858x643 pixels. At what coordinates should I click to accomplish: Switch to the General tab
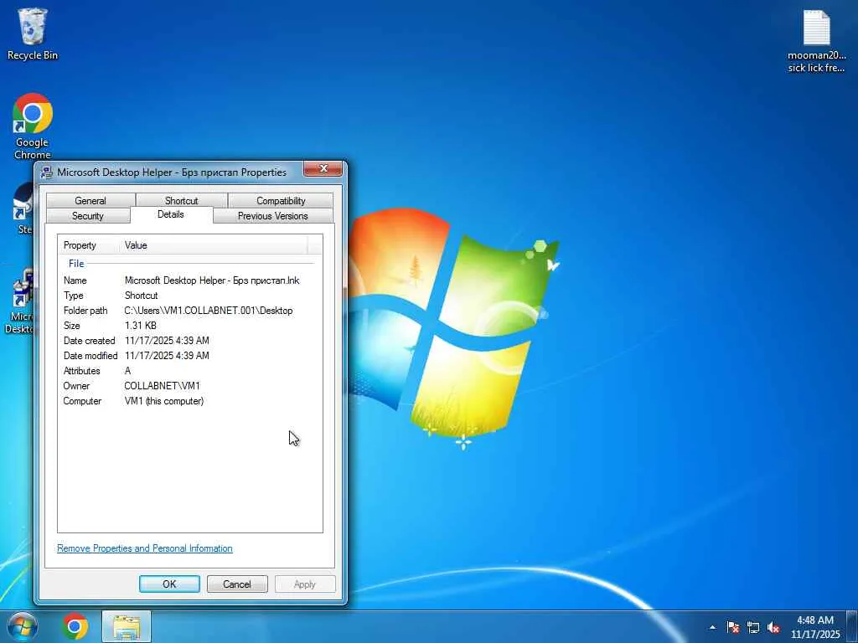(90, 201)
